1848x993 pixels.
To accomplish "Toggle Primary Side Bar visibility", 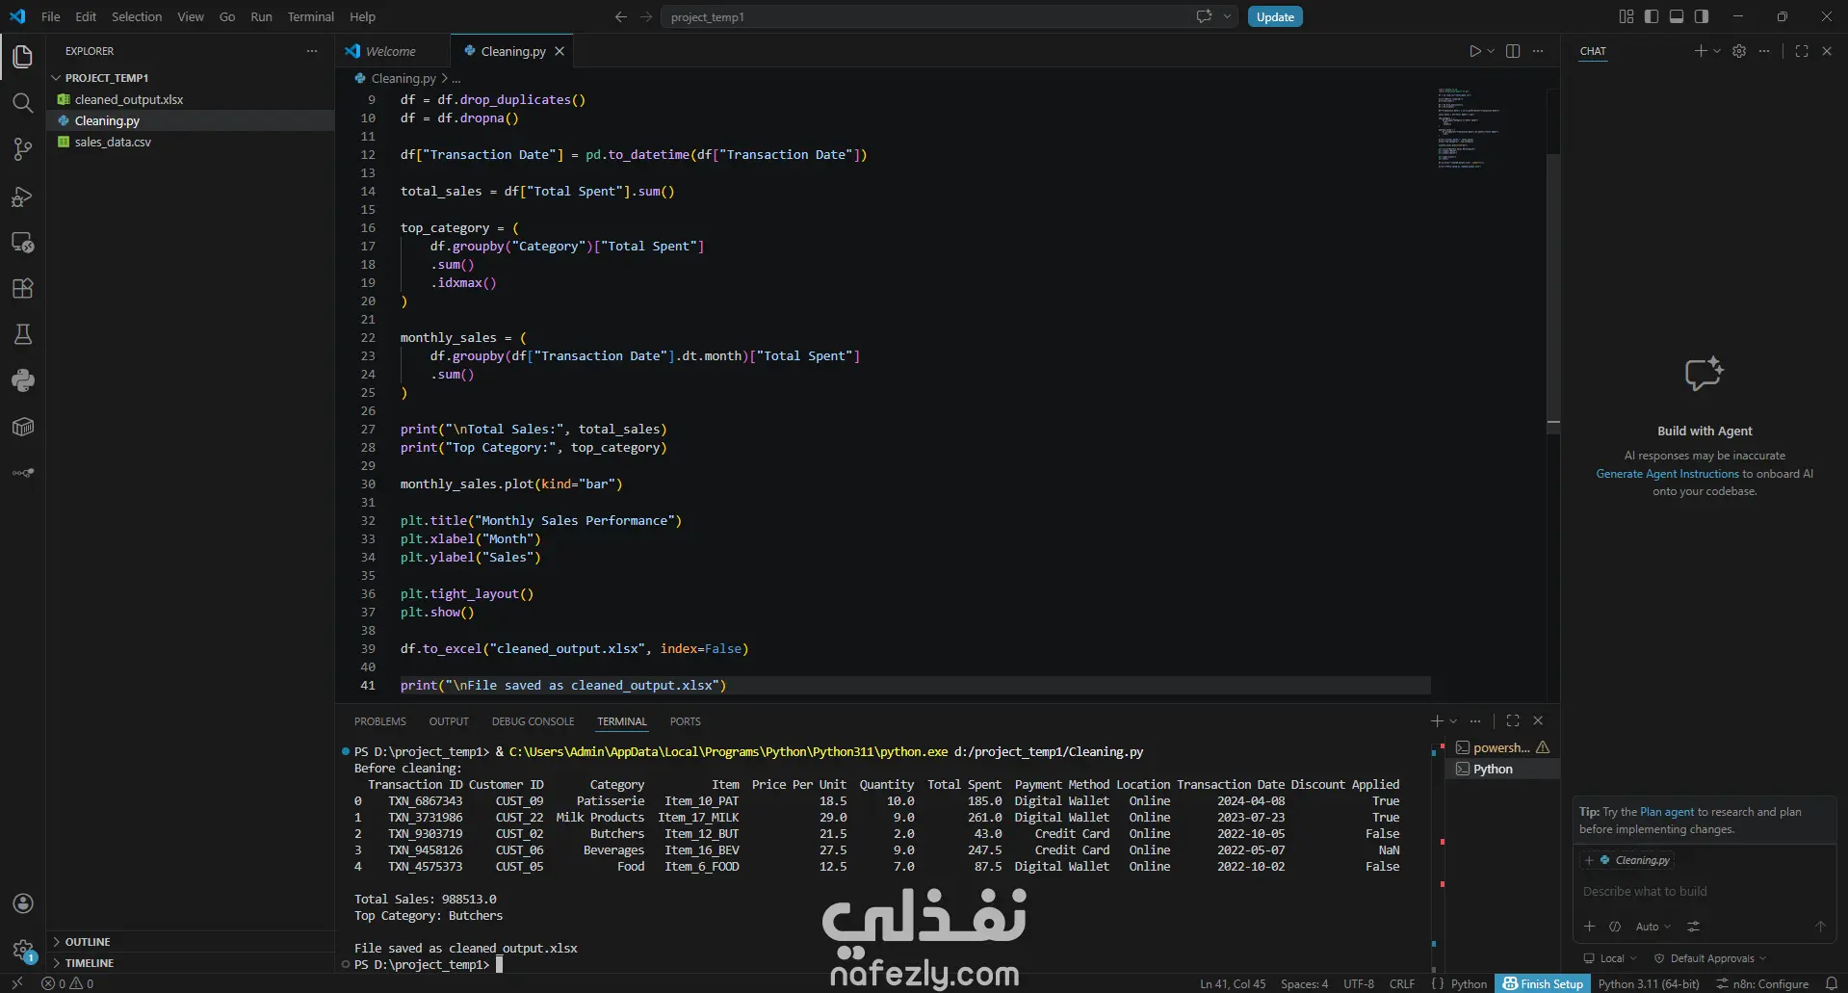I will click(x=1652, y=16).
